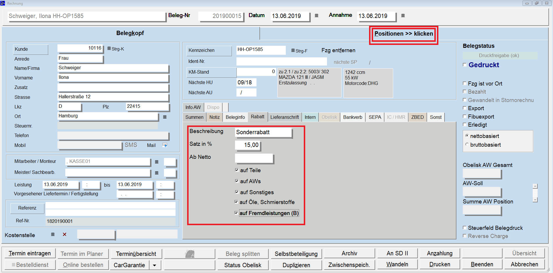The image size is (553, 273).
Task: Open list icon beside Meister/ Sachbearb.
Action: [x=157, y=173]
